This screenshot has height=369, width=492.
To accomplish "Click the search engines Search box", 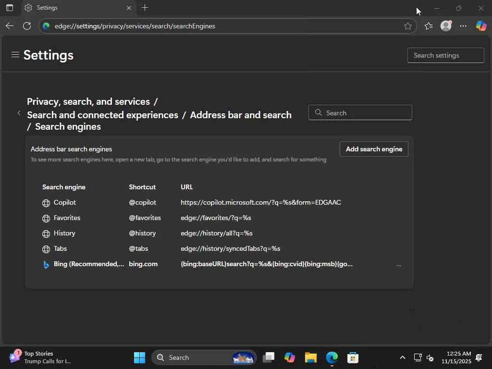I will click(x=360, y=112).
